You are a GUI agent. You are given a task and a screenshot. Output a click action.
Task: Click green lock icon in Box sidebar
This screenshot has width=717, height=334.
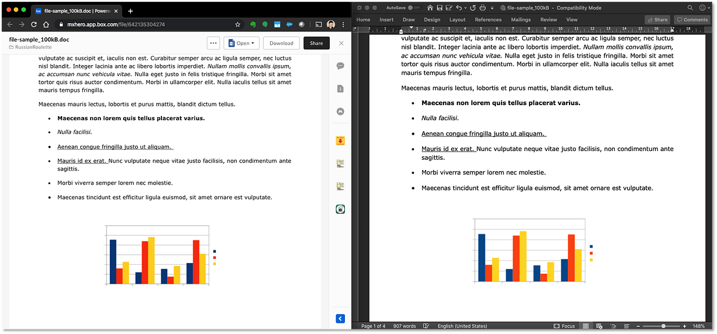click(340, 209)
